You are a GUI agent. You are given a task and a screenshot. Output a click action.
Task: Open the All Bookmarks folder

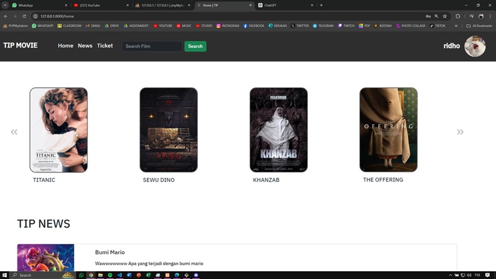[479, 26]
